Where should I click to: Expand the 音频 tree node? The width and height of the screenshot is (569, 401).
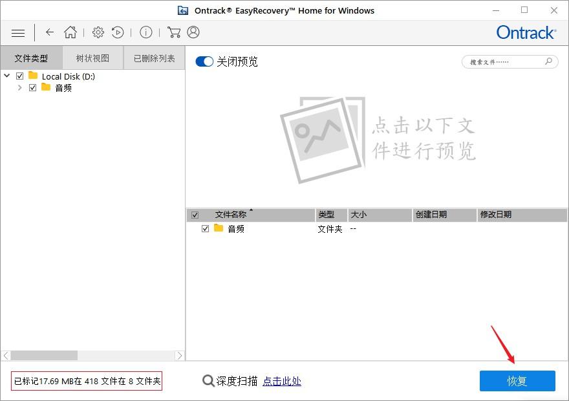pyautogui.click(x=19, y=88)
